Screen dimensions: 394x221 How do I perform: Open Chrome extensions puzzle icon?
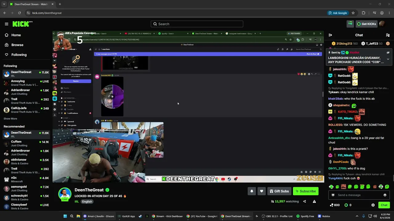(364, 13)
